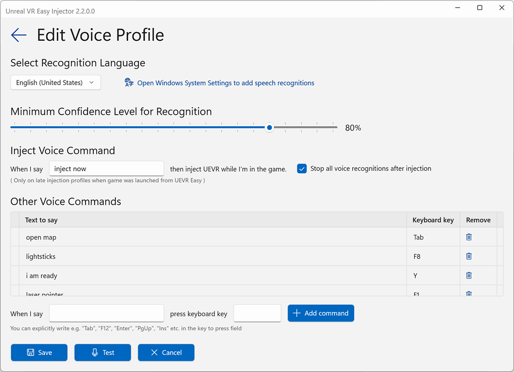Screen dimensions: 514x372
Task: Click the speech settings language icon
Action: (x=129, y=83)
